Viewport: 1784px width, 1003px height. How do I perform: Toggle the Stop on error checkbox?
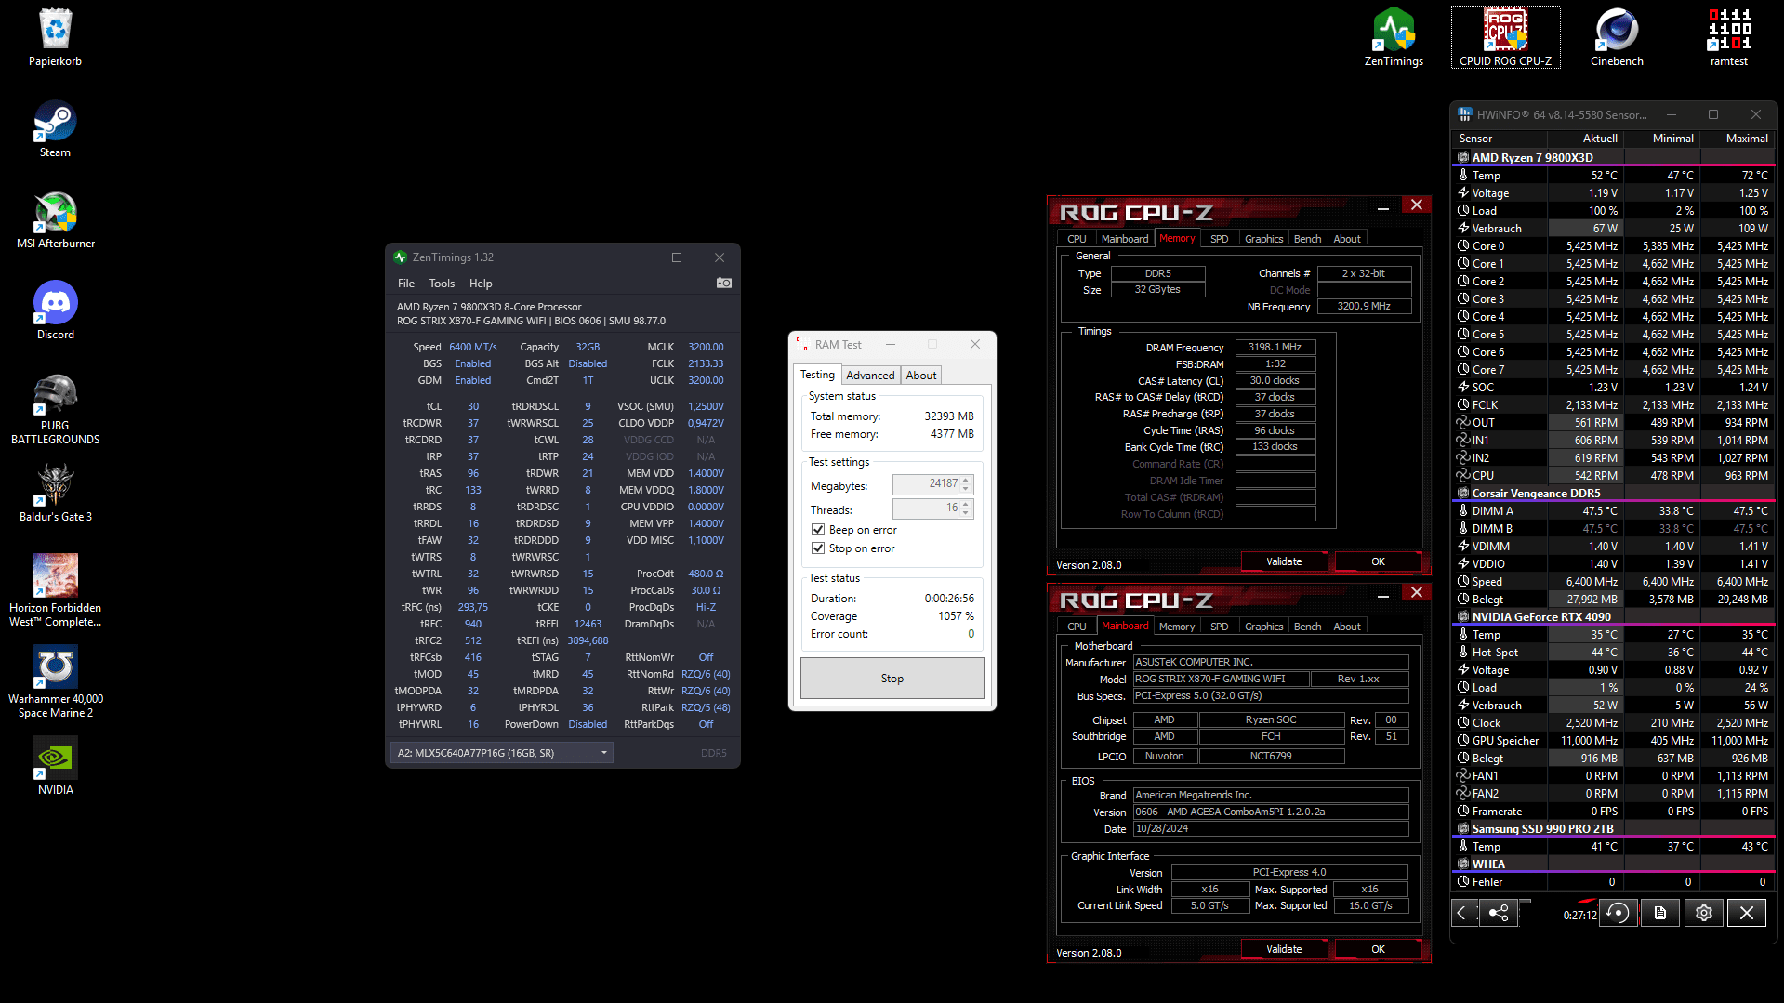click(x=818, y=548)
